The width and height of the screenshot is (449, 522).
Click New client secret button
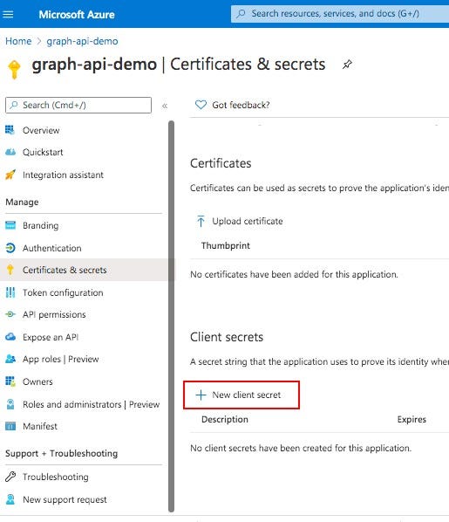(242, 395)
